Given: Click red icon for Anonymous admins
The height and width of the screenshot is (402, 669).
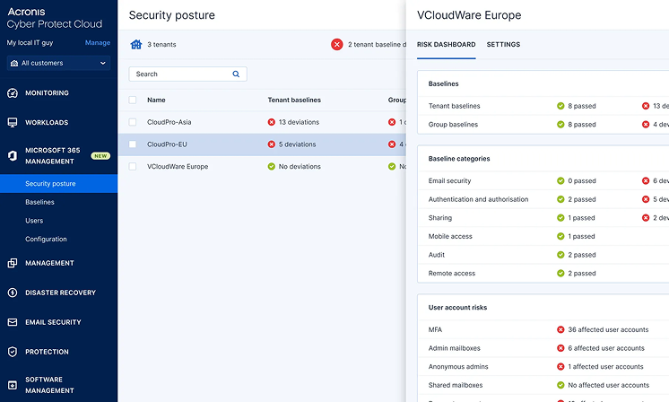Looking at the screenshot, I should 560,367.
